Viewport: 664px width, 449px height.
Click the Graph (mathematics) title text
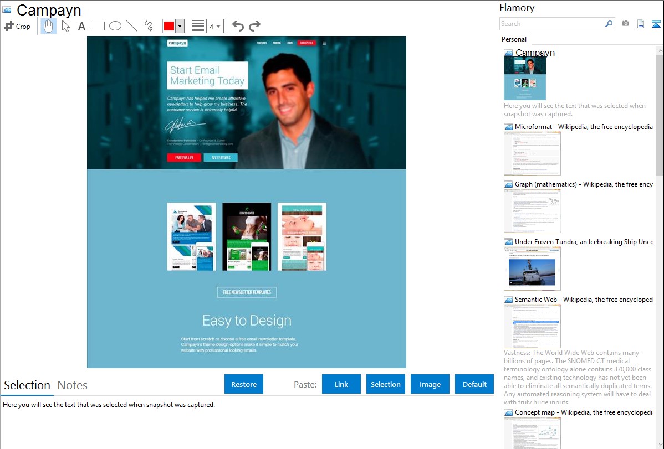click(584, 184)
